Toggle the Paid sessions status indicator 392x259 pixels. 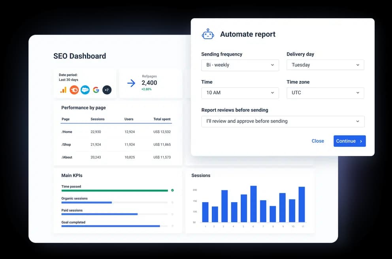tap(172, 214)
